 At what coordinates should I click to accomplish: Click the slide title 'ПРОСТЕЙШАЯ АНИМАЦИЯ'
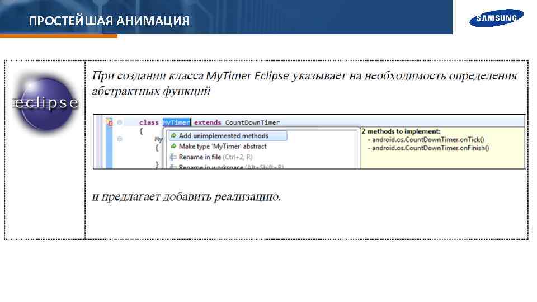[x=109, y=21]
